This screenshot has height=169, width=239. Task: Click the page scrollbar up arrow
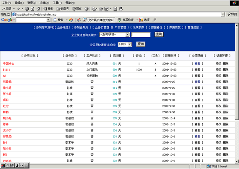(237, 25)
